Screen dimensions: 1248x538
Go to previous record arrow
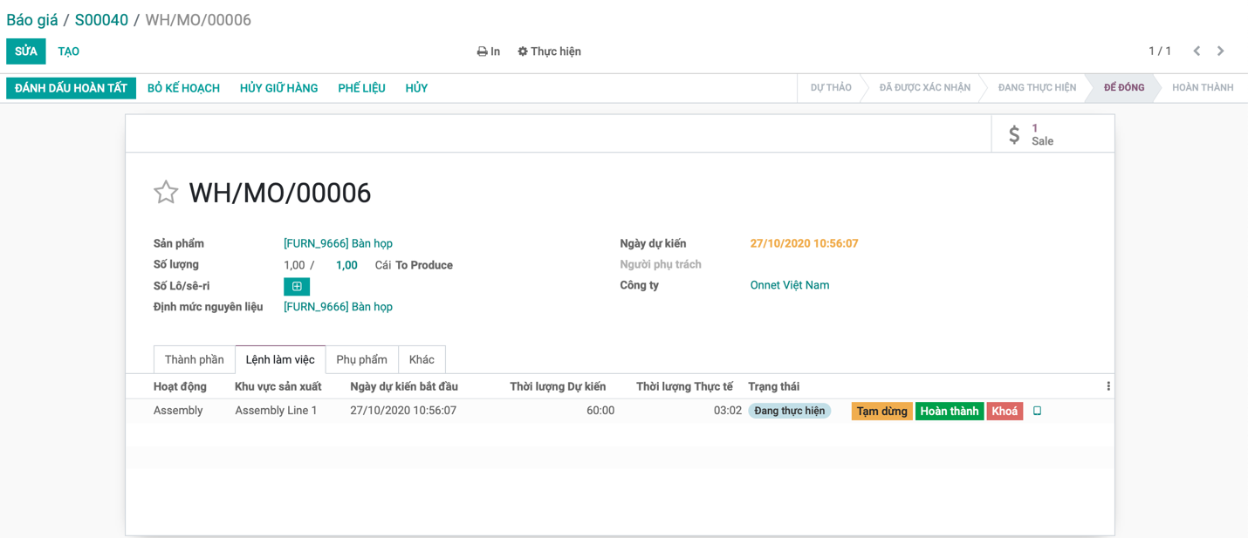(x=1197, y=51)
